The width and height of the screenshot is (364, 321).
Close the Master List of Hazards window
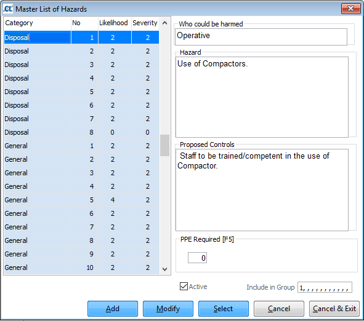[351, 9]
